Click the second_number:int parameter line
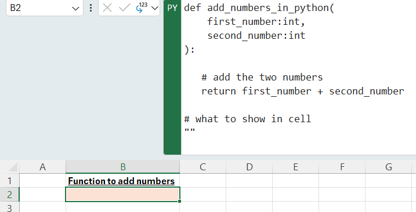416x212 pixels. point(256,35)
